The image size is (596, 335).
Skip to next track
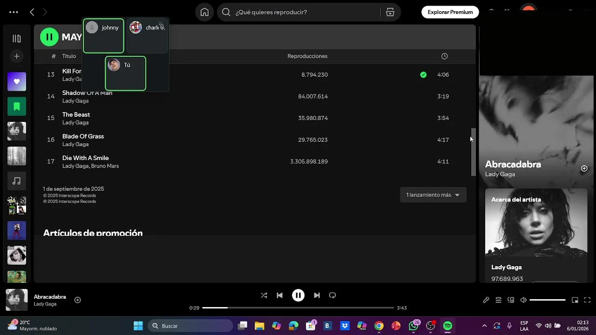(x=317, y=295)
